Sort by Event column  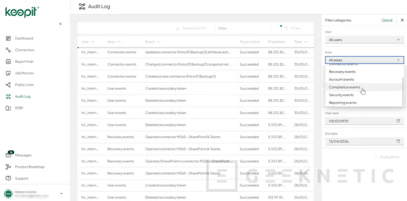pyautogui.click(x=153, y=42)
